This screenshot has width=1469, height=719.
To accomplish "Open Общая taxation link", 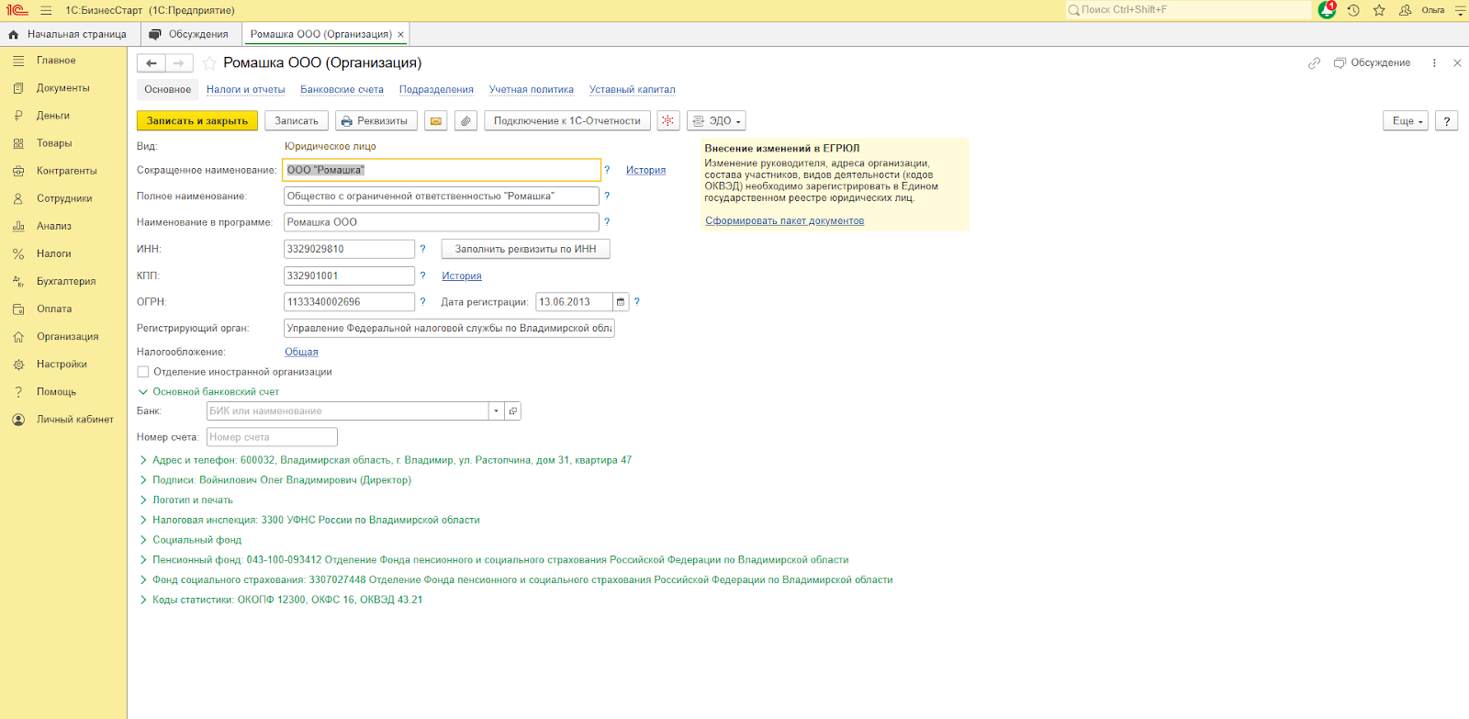I will point(301,353).
